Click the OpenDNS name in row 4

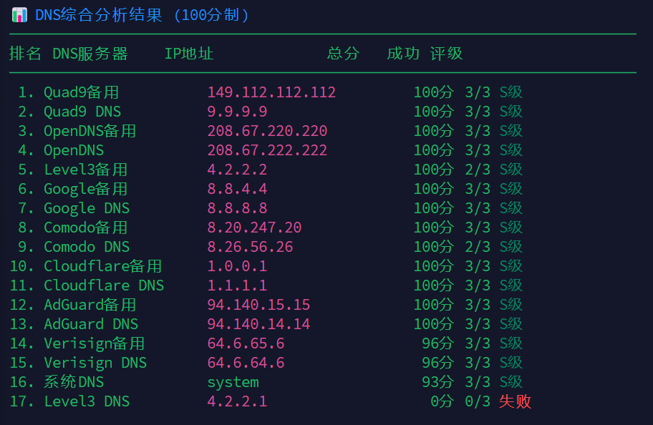(74, 150)
